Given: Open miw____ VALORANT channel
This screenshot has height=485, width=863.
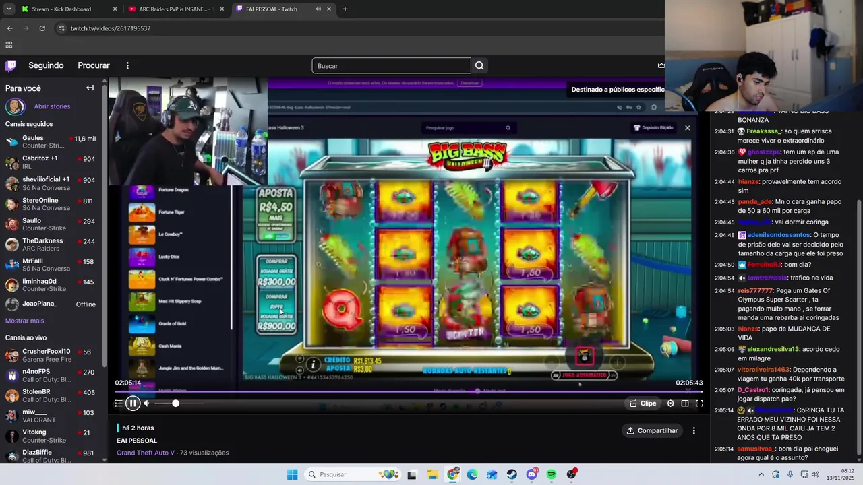Looking at the screenshot, I should click(52, 416).
